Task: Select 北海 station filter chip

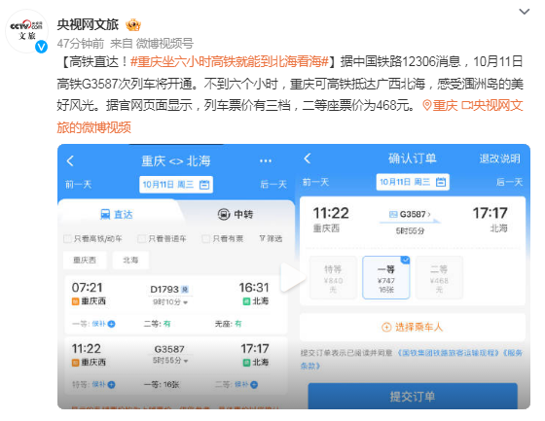Action: [130, 261]
